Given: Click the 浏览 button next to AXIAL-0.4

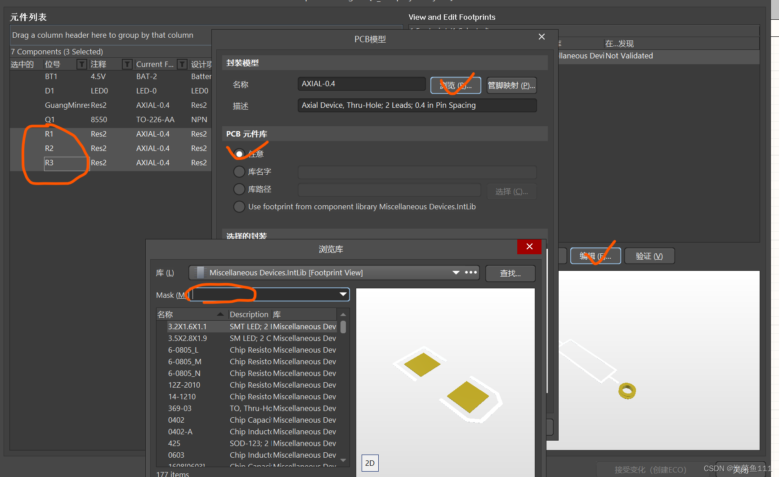Looking at the screenshot, I should pyautogui.click(x=456, y=85).
